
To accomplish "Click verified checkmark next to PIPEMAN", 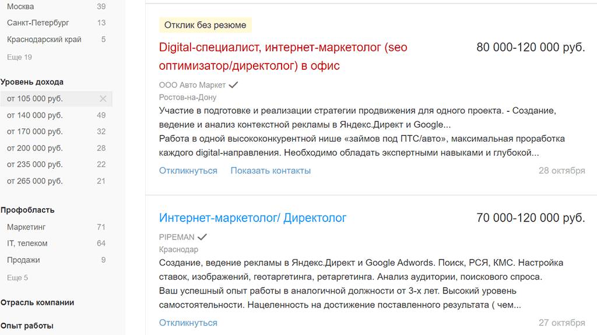I will coord(202,237).
